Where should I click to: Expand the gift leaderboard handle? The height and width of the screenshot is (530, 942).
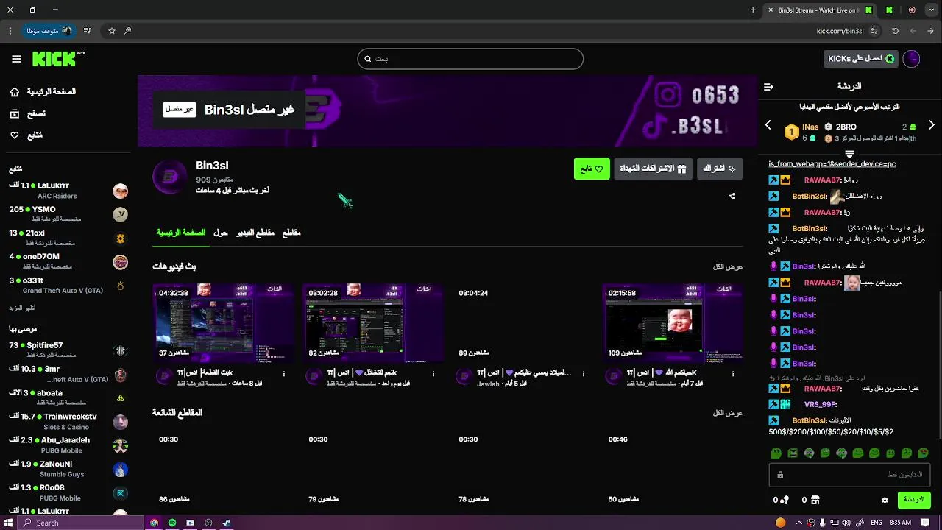[x=849, y=155]
